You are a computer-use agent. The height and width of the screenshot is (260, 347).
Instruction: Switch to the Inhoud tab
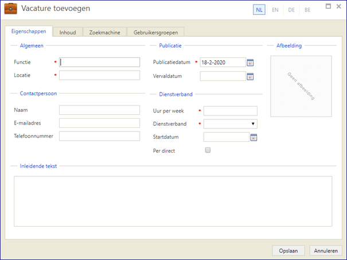point(68,32)
